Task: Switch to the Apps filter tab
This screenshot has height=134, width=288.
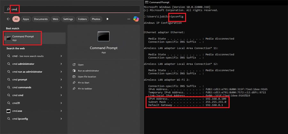Action: [x=26, y=19]
